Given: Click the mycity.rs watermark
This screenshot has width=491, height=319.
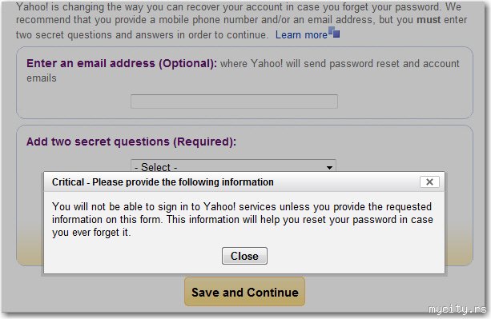Looking at the screenshot, I should tap(457, 309).
